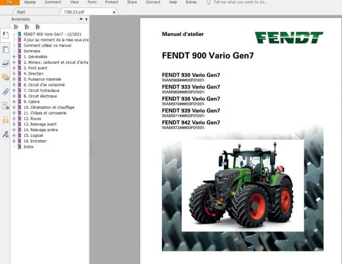Image resolution: width=342 pixels, height=264 pixels.
Task: Expand '2. Moteur, carburant et circuit' bookmark
Action: tap(14, 62)
